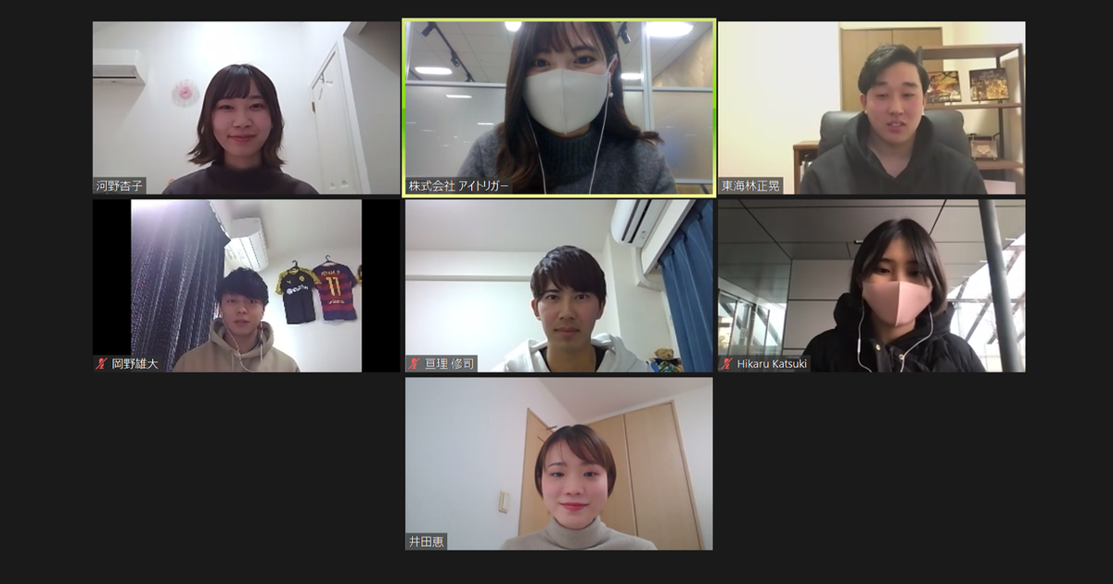Screen dimensions: 1113x584
Task: Click the muted microphone icon beside 岡野雄大
Action: (x=102, y=363)
